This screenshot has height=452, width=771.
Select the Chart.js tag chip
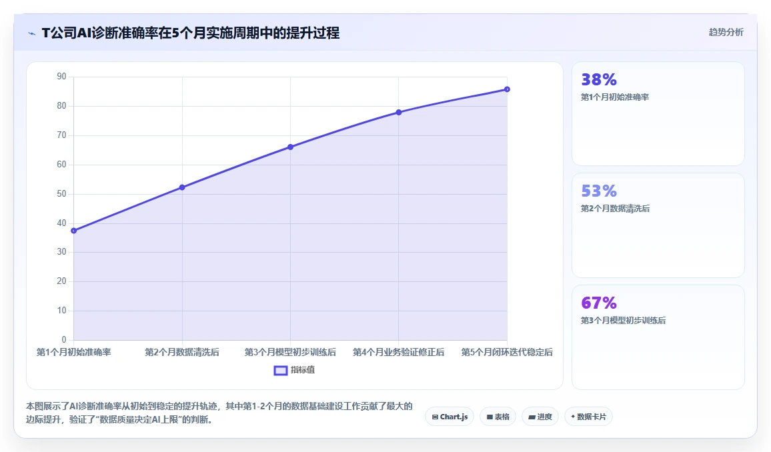pos(450,417)
